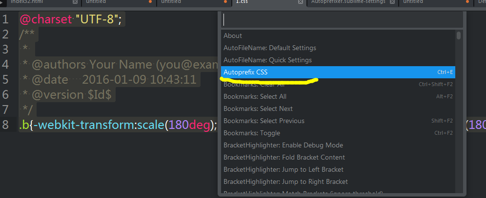Close the index32.html tab

click(x=75, y=2)
